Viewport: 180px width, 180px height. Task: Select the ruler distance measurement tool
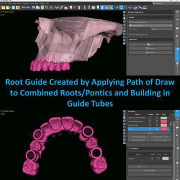[140, 8]
